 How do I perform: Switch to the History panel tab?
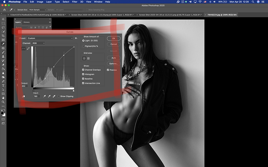(26, 22)
